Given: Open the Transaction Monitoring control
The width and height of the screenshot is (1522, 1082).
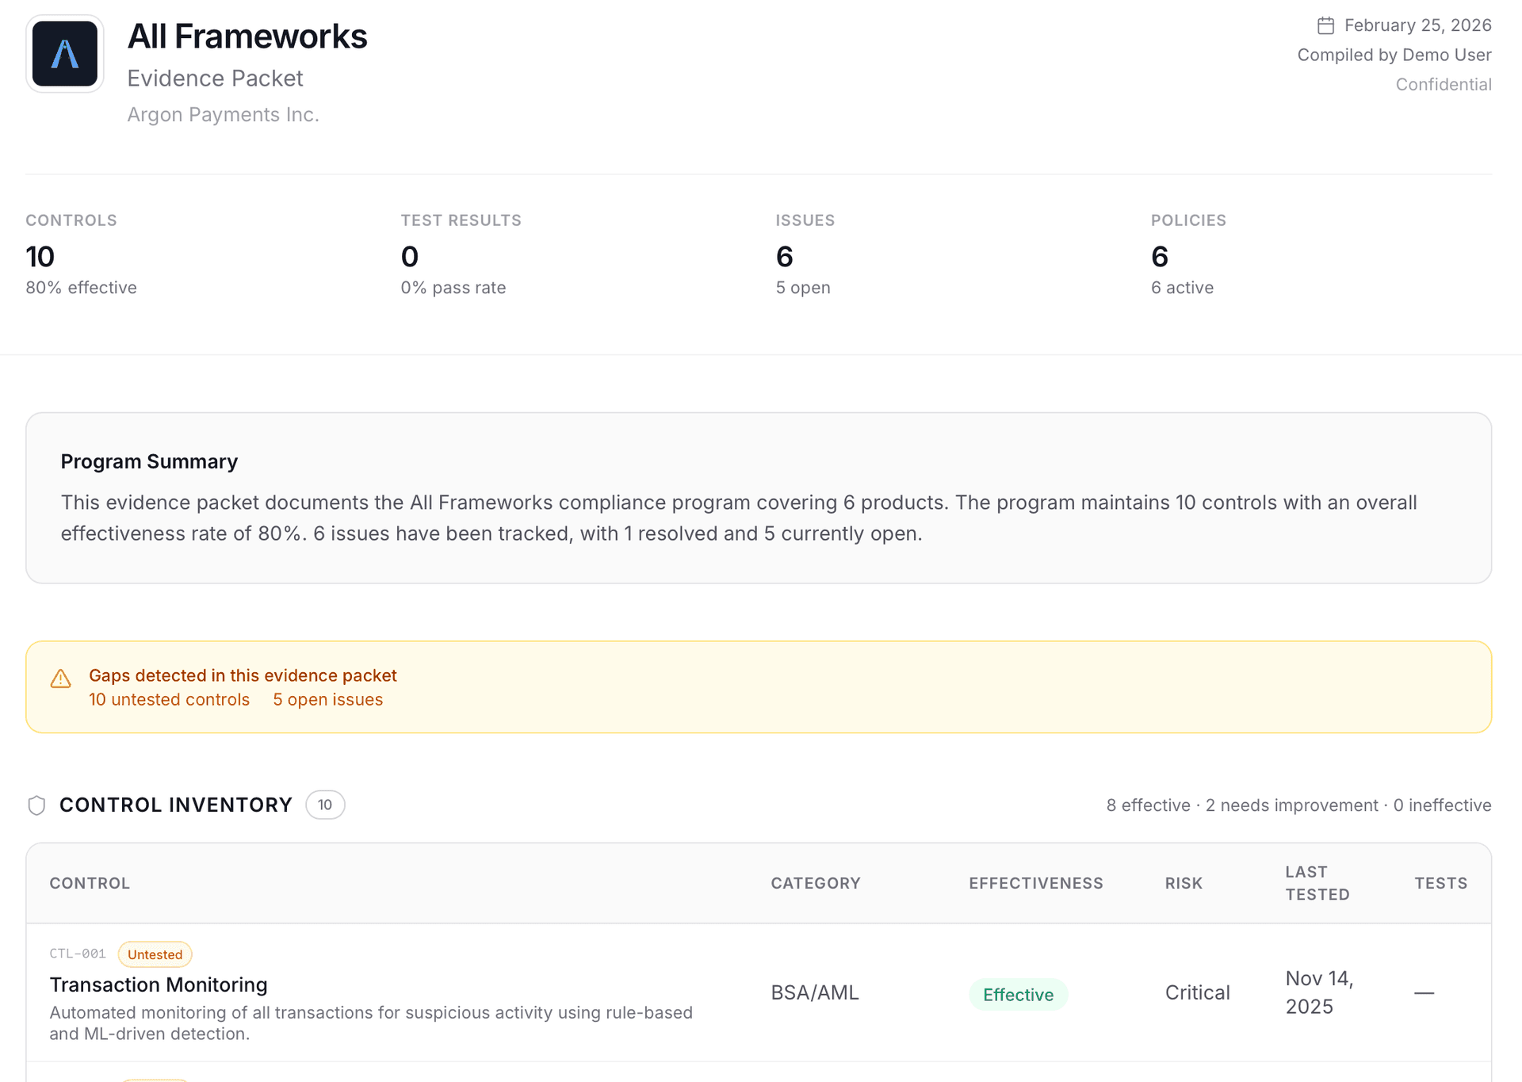Looking at the screenshot, I should 159,985.
